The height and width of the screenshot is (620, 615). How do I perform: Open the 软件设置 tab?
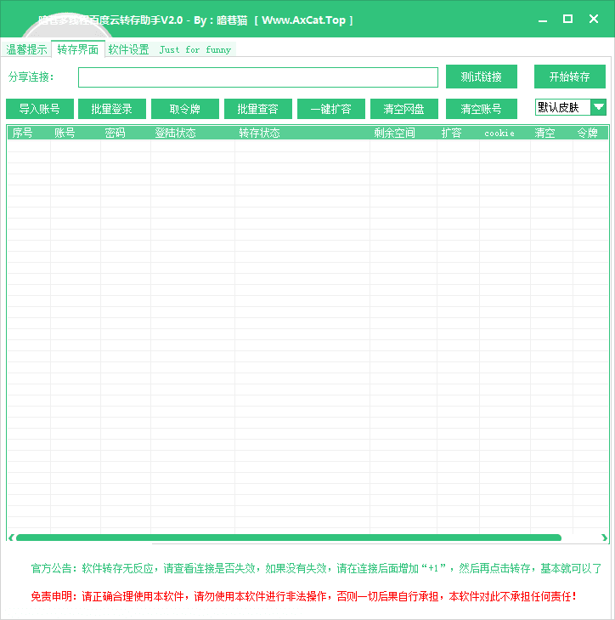[x=128, y=49]
